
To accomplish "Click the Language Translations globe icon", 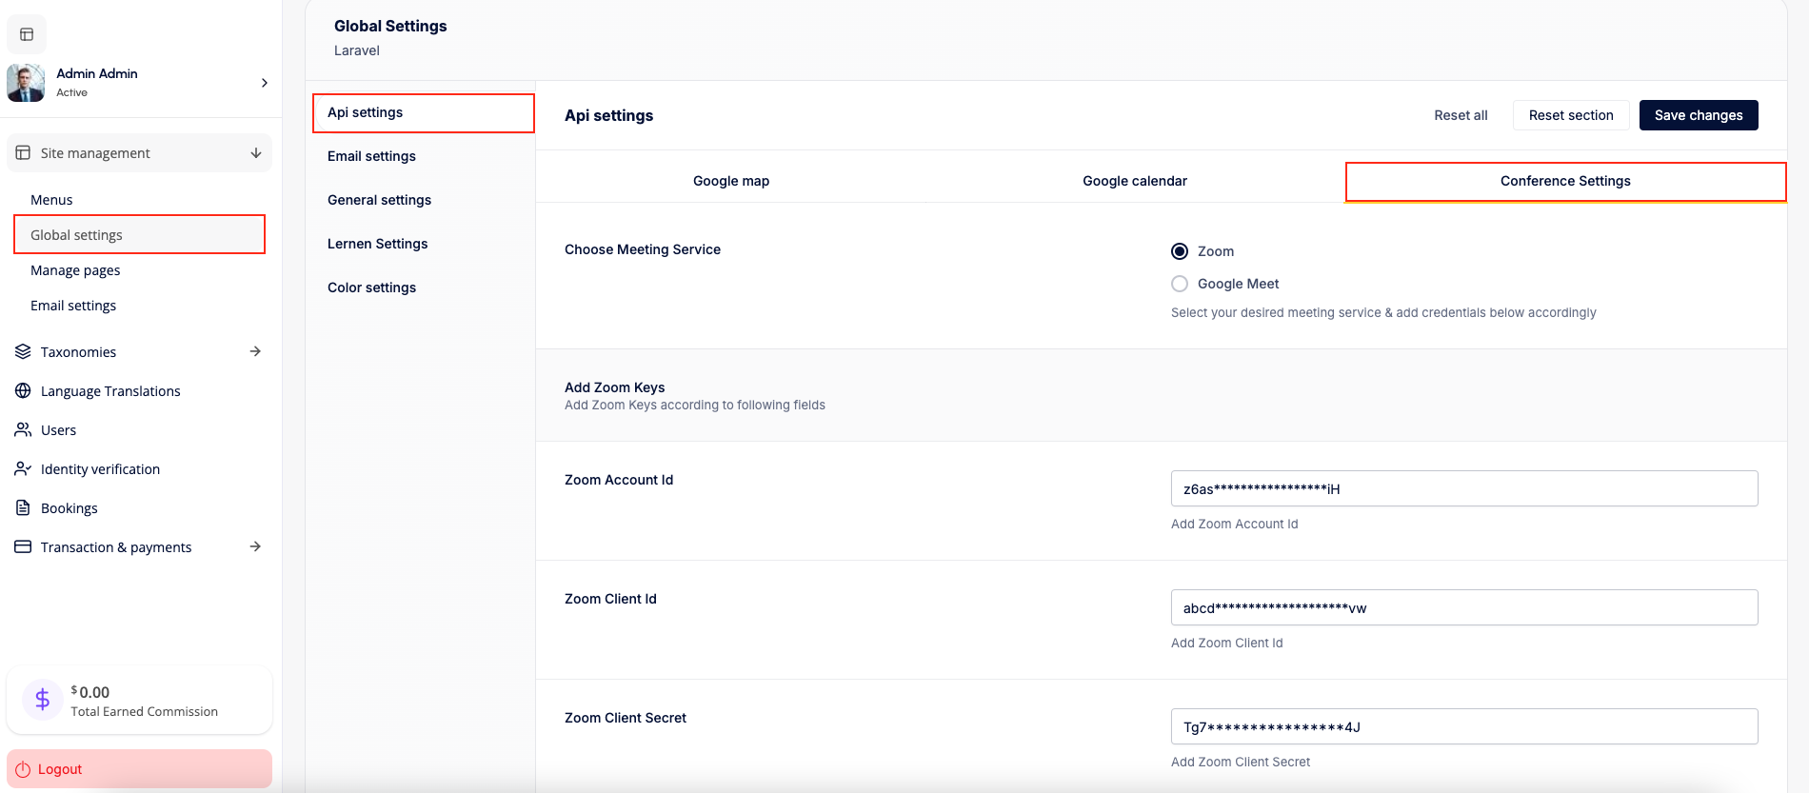I will coord(23,390).
